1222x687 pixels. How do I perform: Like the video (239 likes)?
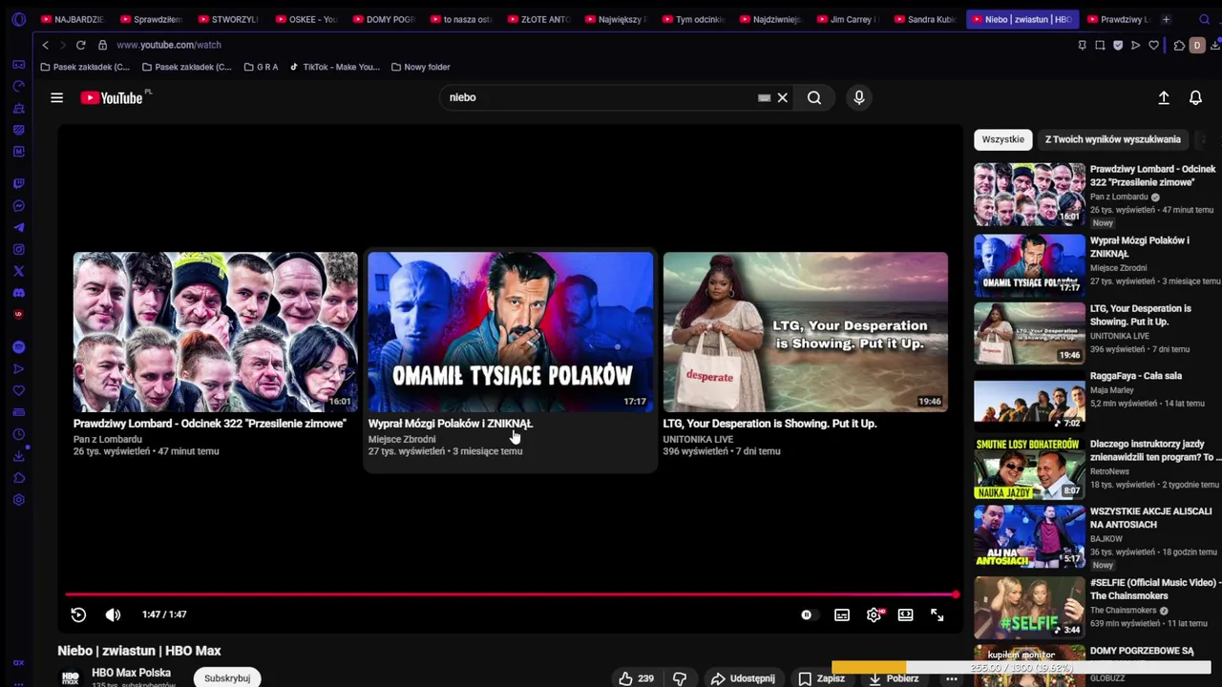(x=636, y=678)
